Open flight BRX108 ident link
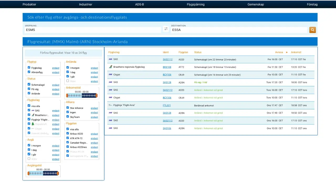This screenshot has height=182, width=336. pyautogui.click(x=167, y=67)
